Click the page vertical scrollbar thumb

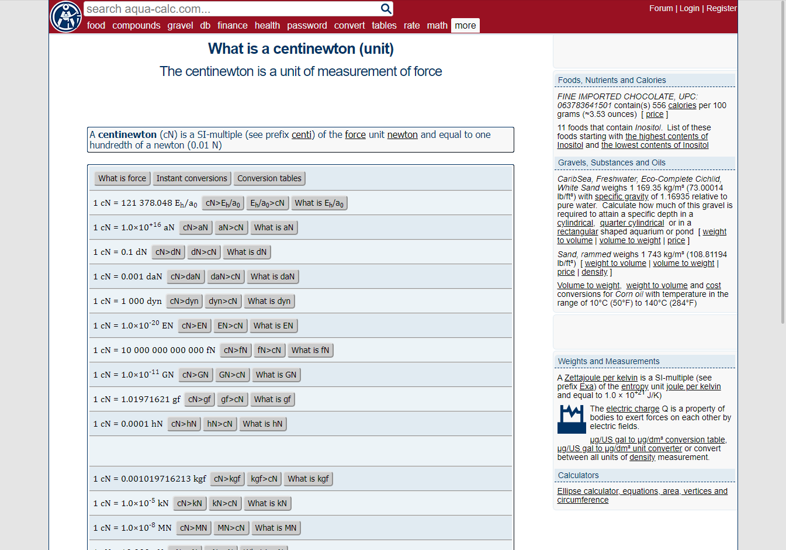click(783, 162)
